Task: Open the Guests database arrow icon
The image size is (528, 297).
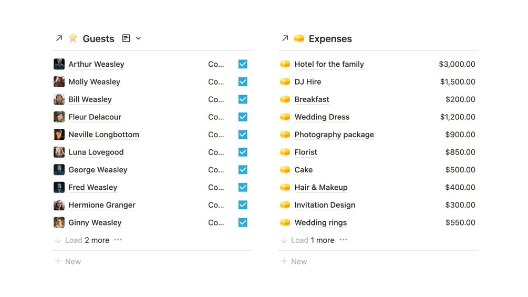Action: [x=59, y=38]
